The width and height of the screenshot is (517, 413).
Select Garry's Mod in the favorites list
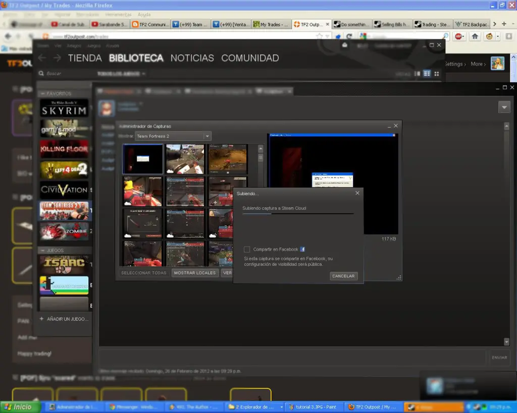[64, 129]
